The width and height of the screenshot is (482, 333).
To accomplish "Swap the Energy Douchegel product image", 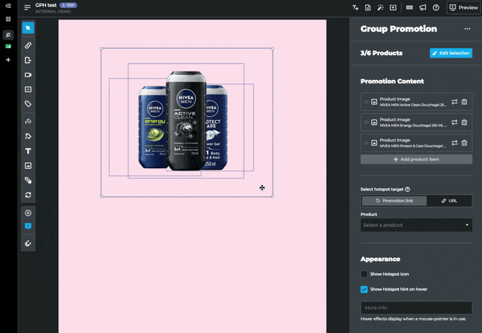I will pos(455,122).
